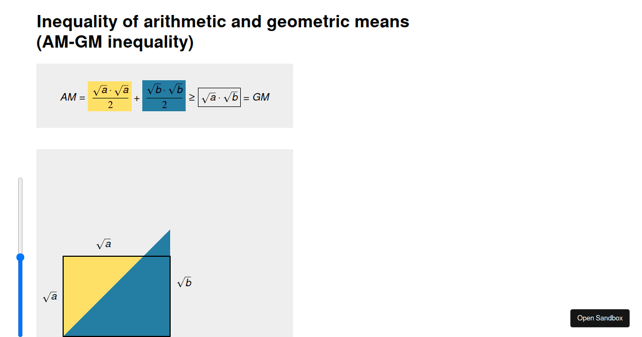Click the √b label right of the square
The width and height of the screenshot is (642, 337).
(185, 282)
